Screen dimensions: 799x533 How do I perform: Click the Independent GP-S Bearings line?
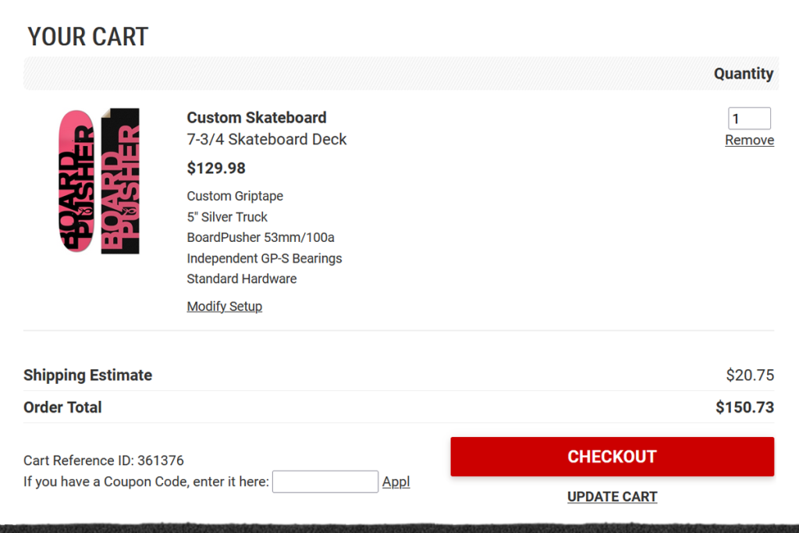coord(264,258)
